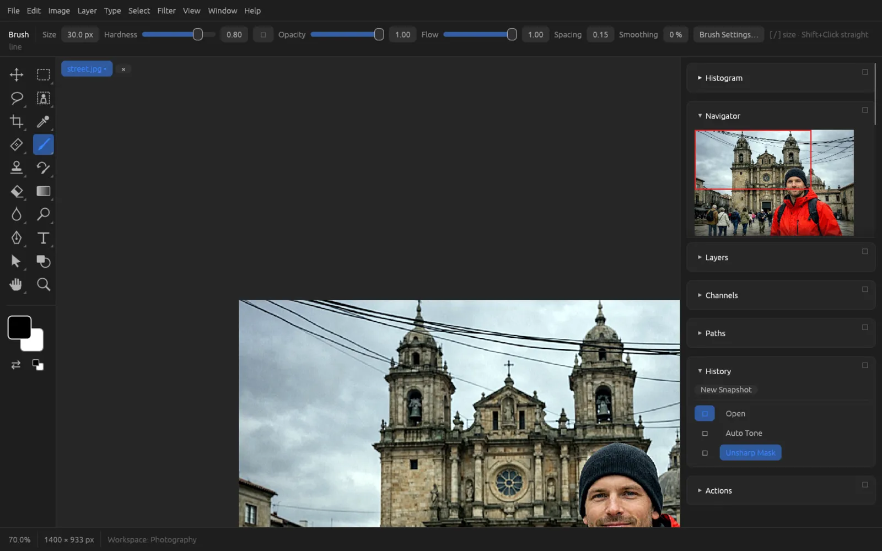Select the Lasso tool
Image resolution: width=882 pixels, height=551 pixels.
[17, 98]
